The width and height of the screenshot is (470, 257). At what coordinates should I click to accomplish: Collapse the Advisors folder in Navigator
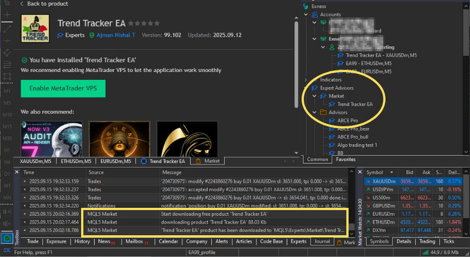(x=314, y=112)
